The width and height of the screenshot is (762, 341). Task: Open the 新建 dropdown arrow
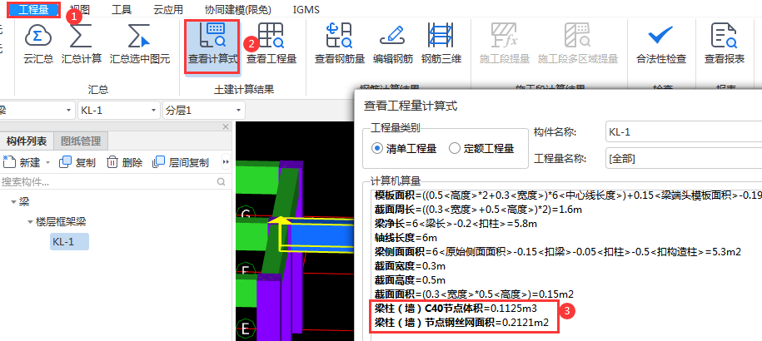pos(47,162)
